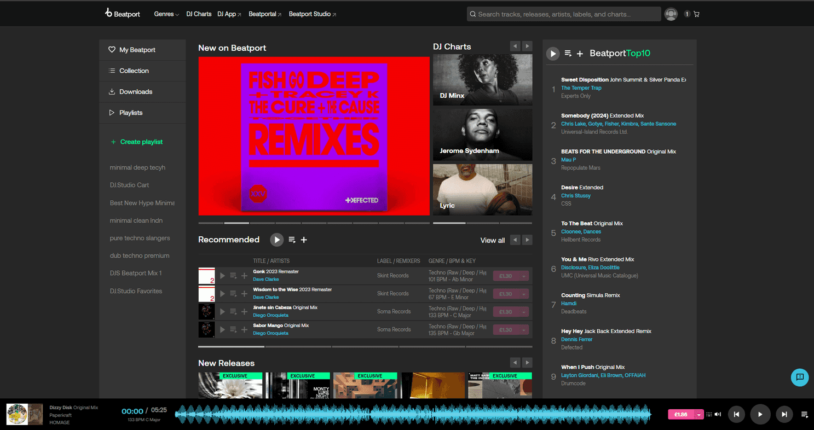The image size is (814, 430).
Task: Open the DJ Charts menu item
Action: (x=199, y=14)
